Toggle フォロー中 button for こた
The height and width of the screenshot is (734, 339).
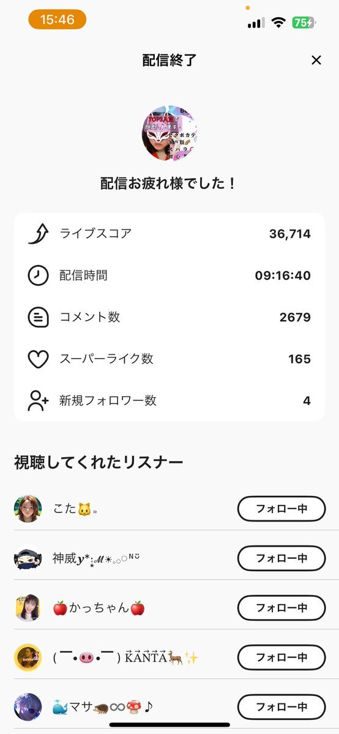point(281,509)
